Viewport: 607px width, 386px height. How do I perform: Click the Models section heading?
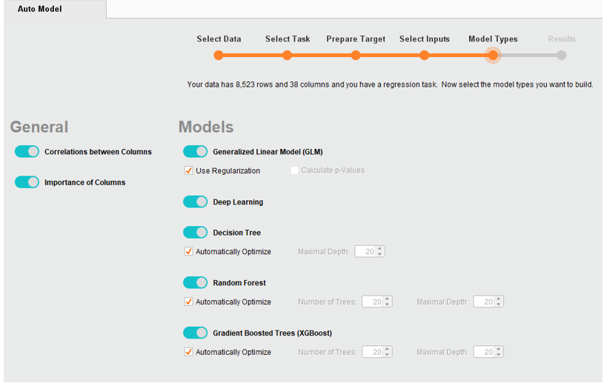click(206, 127)
